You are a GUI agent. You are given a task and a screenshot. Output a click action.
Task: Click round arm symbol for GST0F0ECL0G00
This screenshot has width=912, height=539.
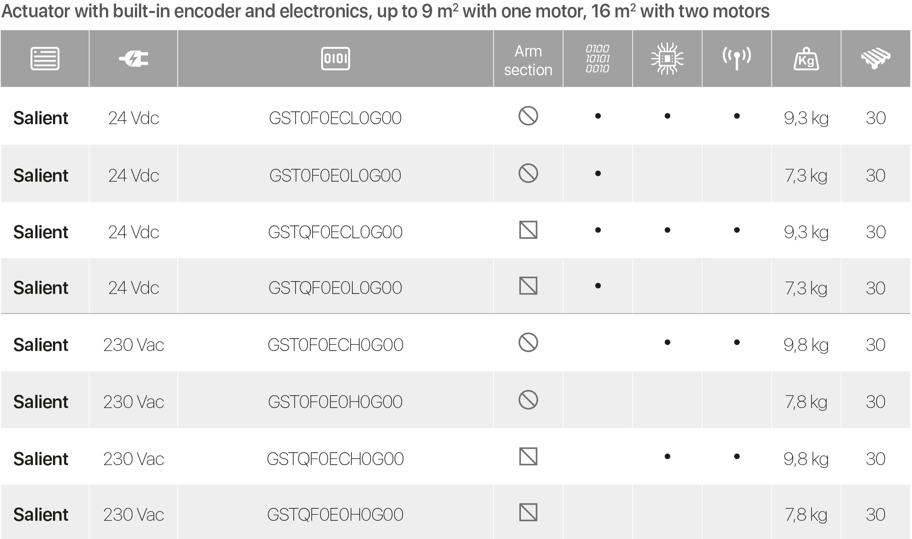(528, 116)
